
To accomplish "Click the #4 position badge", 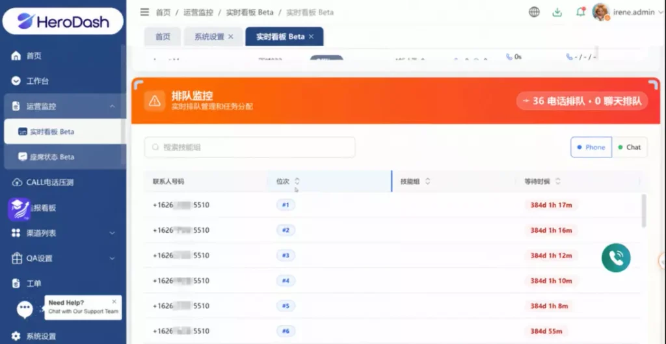I will (x=286, y=281).
